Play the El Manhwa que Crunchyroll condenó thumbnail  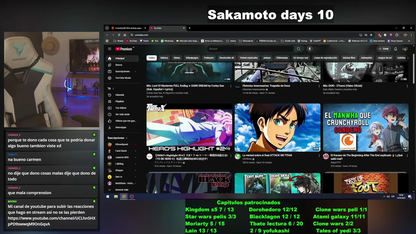click(x=366, y=128)
